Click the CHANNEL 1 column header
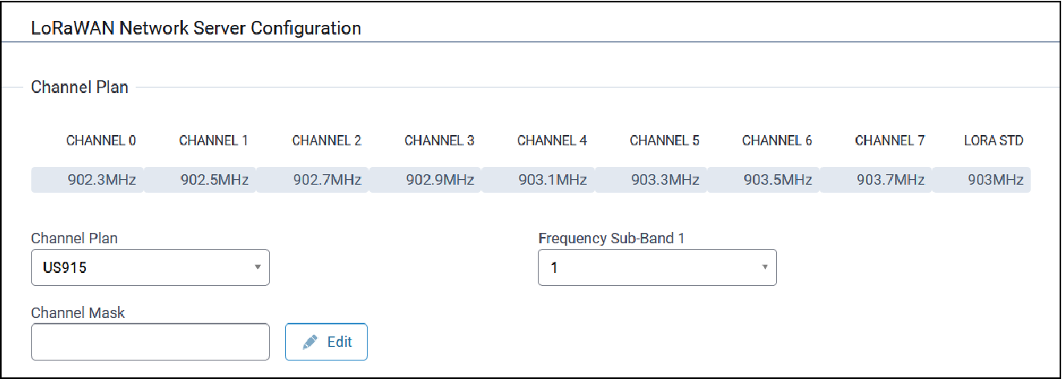This screenshot has width=1062, height=379. coord(214,141)
